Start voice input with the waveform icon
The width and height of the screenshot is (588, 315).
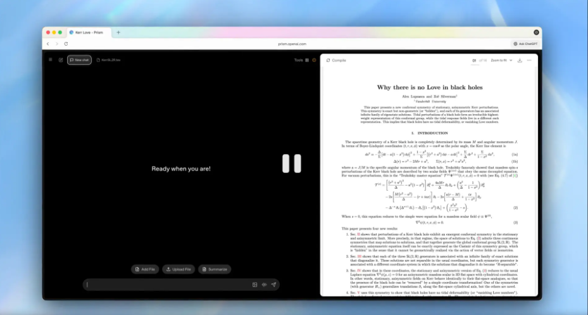264,285
